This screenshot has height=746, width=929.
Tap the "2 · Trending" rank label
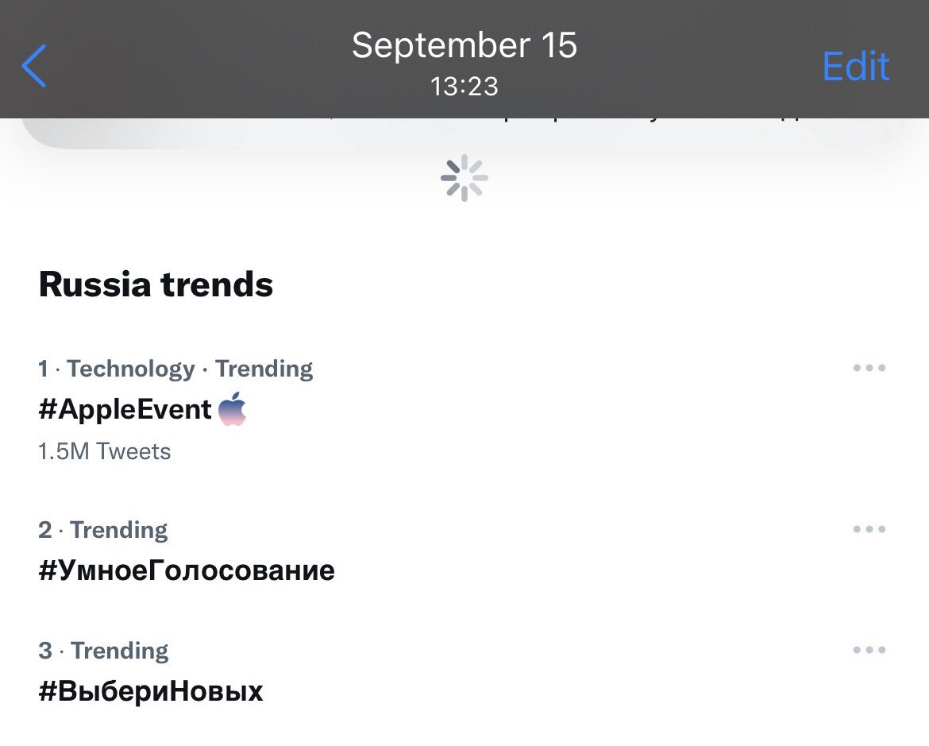pos(103,530)
